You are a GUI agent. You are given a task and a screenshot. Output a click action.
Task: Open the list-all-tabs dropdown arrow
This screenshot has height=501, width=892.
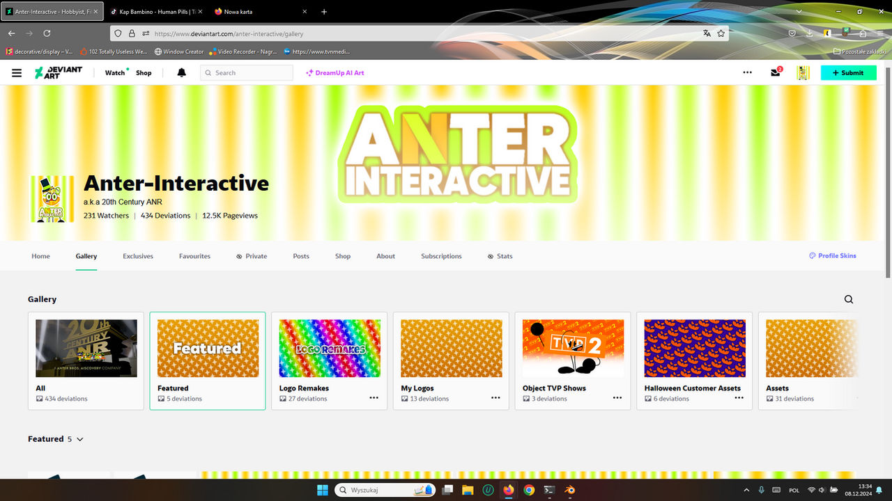click(799, 11)
